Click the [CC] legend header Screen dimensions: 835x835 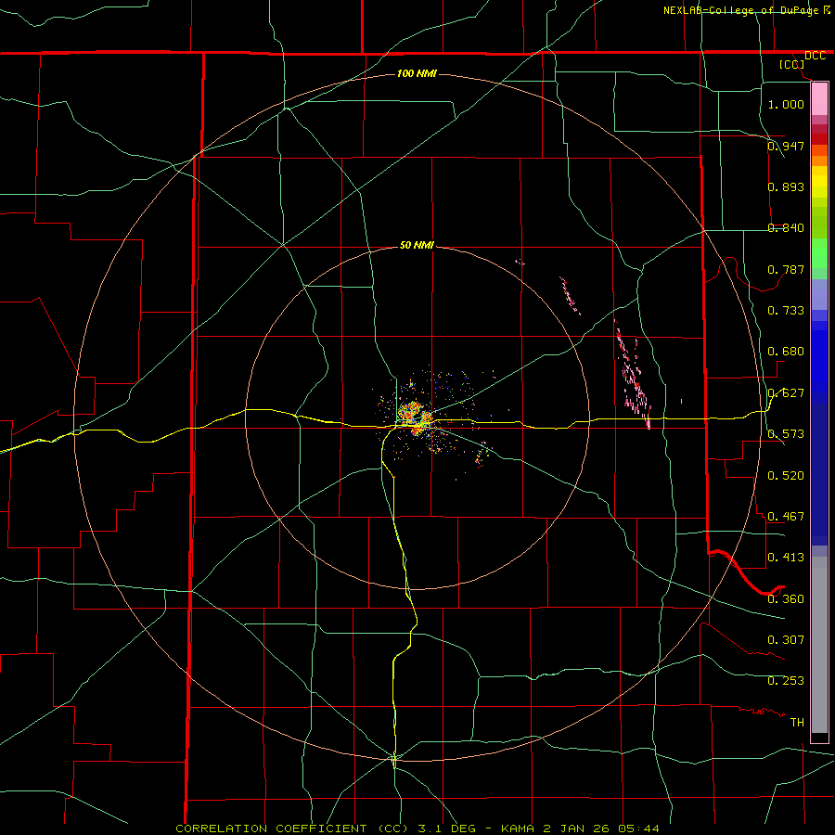click(x=791, y=65)
